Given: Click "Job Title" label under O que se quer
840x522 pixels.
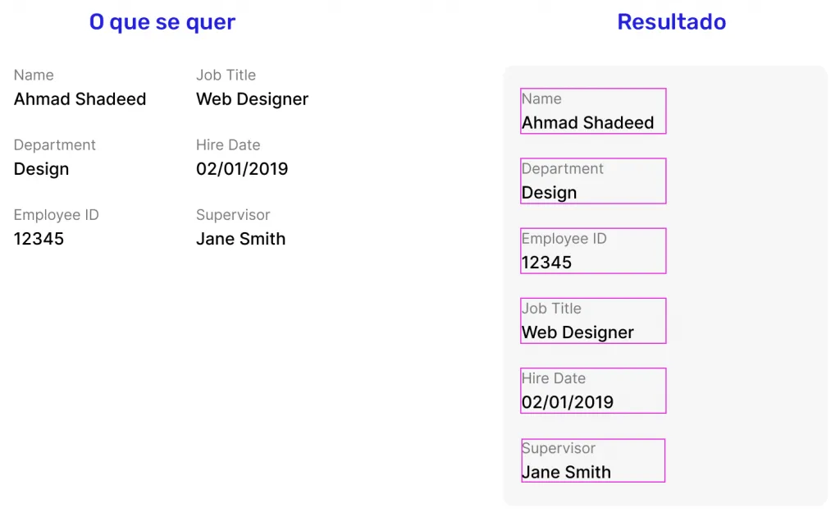Looking at the screenshot, I should click(226, 75).
